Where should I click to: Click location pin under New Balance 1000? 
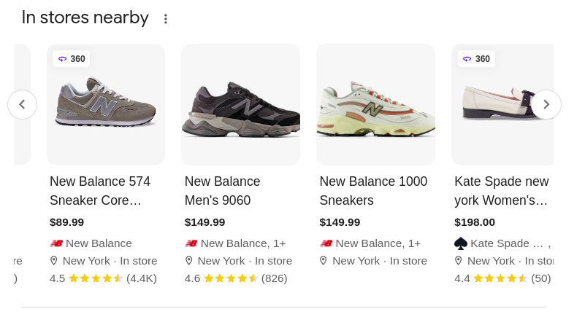324,261
